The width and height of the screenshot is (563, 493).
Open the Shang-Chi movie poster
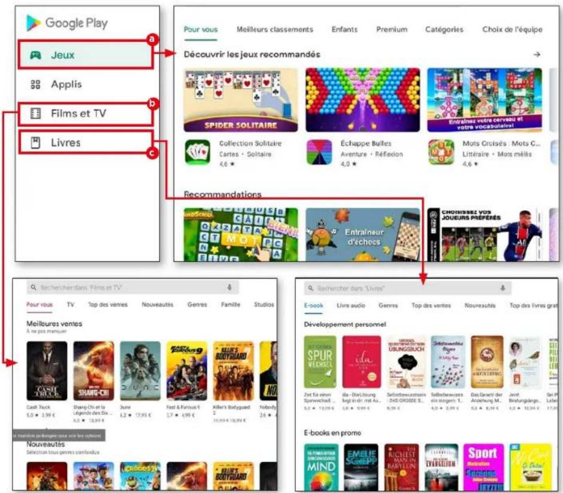tap(93, 371)
